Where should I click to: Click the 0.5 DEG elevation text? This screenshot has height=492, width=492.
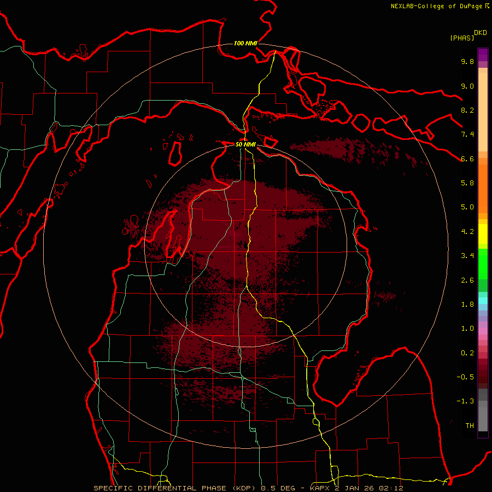point(278,488)
